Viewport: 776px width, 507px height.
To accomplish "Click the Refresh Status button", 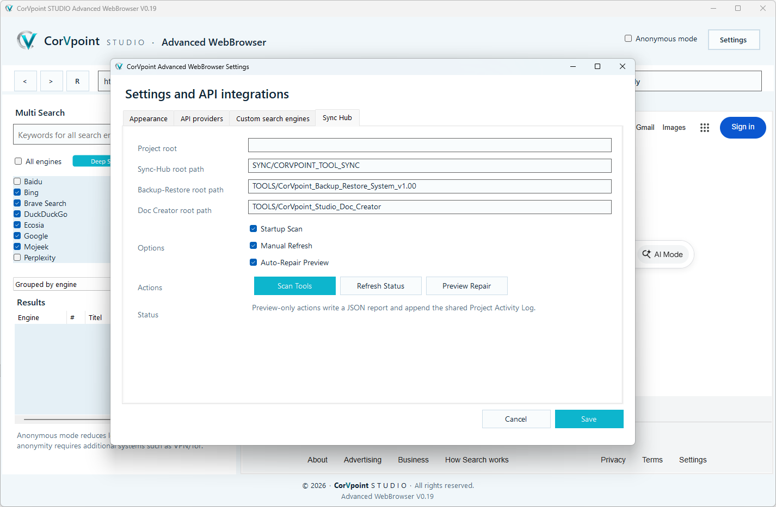I will pos(381,286).
